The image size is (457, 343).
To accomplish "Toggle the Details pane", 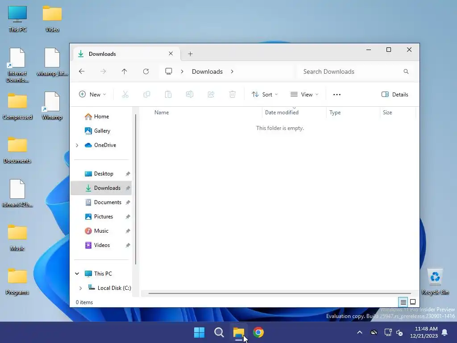I will coord(395,95).
